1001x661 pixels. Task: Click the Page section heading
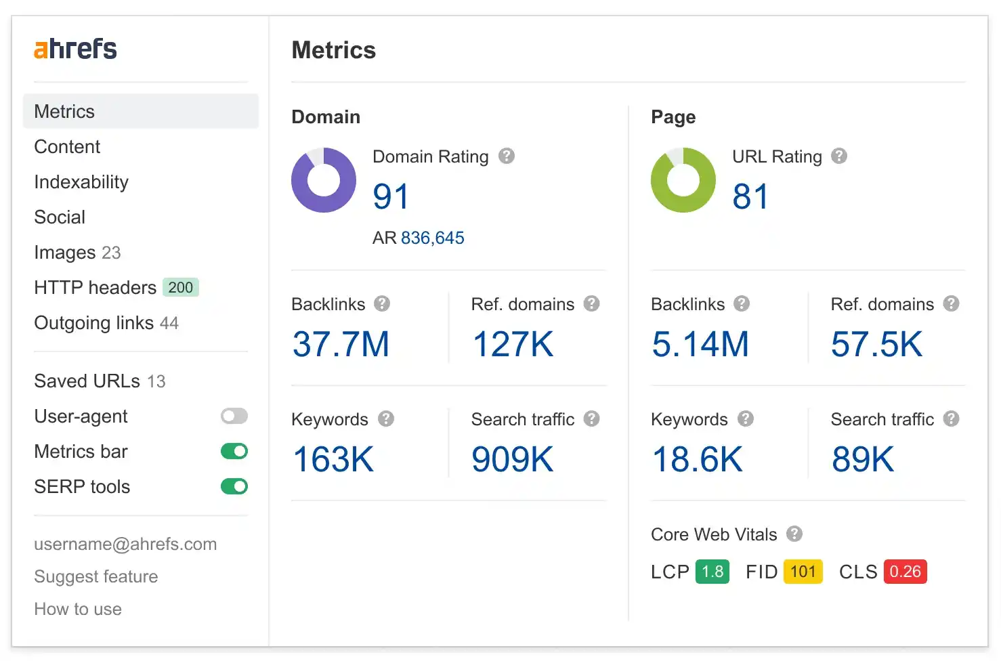673,117
